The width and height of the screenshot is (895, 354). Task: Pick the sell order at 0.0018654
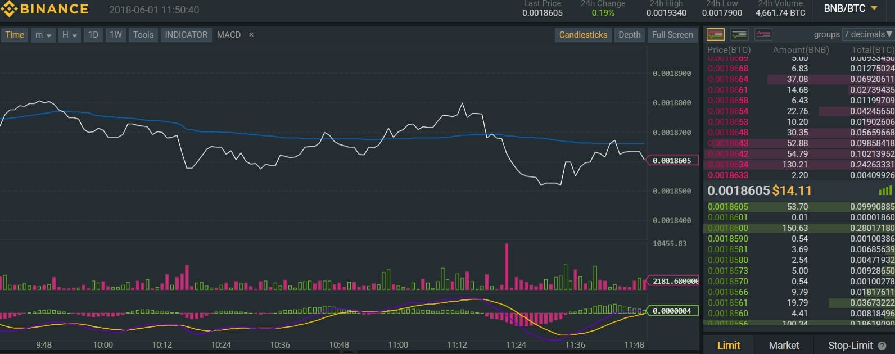tap(799, 111)
